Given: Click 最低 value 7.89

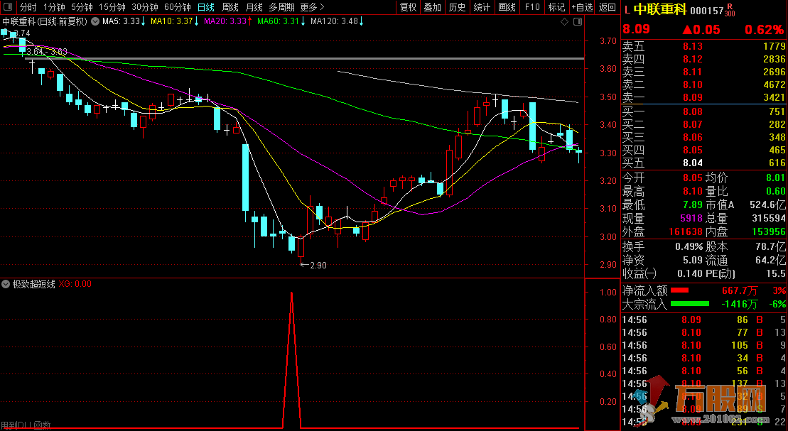Looking at the screenshot, I should pyautogui.click(x=693, y=205).
